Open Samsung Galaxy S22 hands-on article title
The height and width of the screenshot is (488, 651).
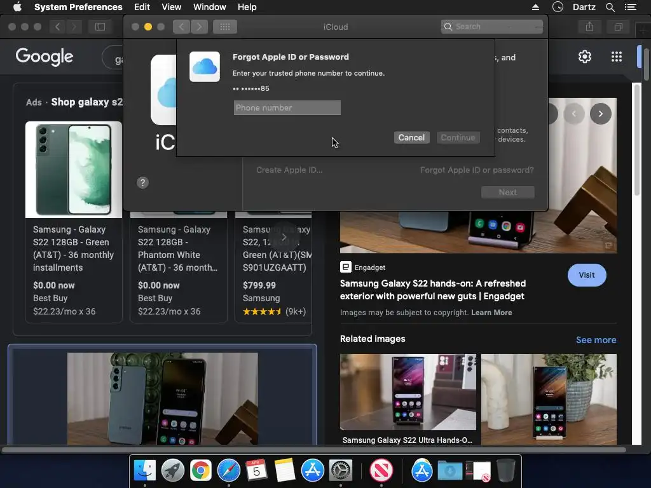(432, 290)
